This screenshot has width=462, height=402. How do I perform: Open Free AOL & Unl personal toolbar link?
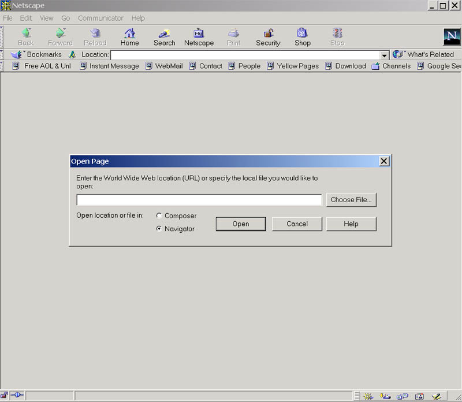42,66
